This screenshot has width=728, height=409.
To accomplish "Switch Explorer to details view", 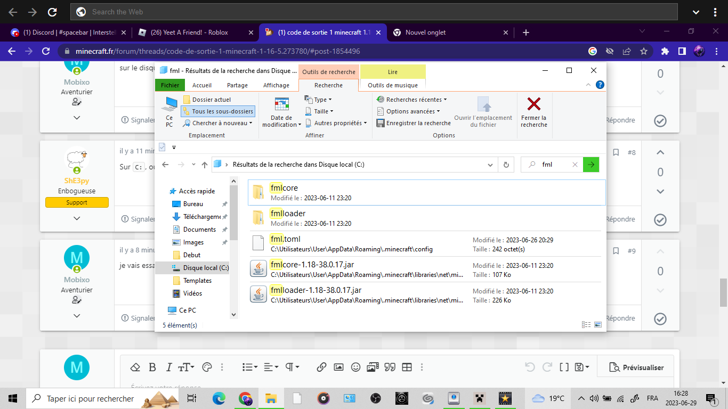I will click(x=586, y=324).
